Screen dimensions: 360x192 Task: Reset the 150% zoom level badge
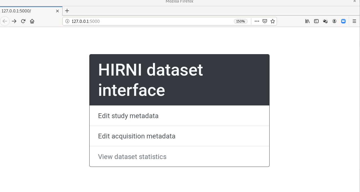[240, 21]
